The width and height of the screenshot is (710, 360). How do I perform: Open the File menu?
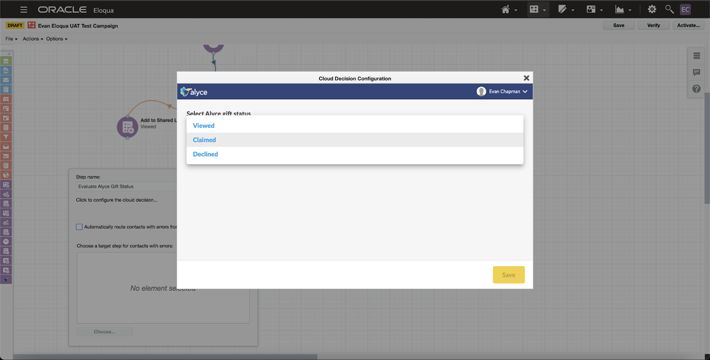click(12, 39)
